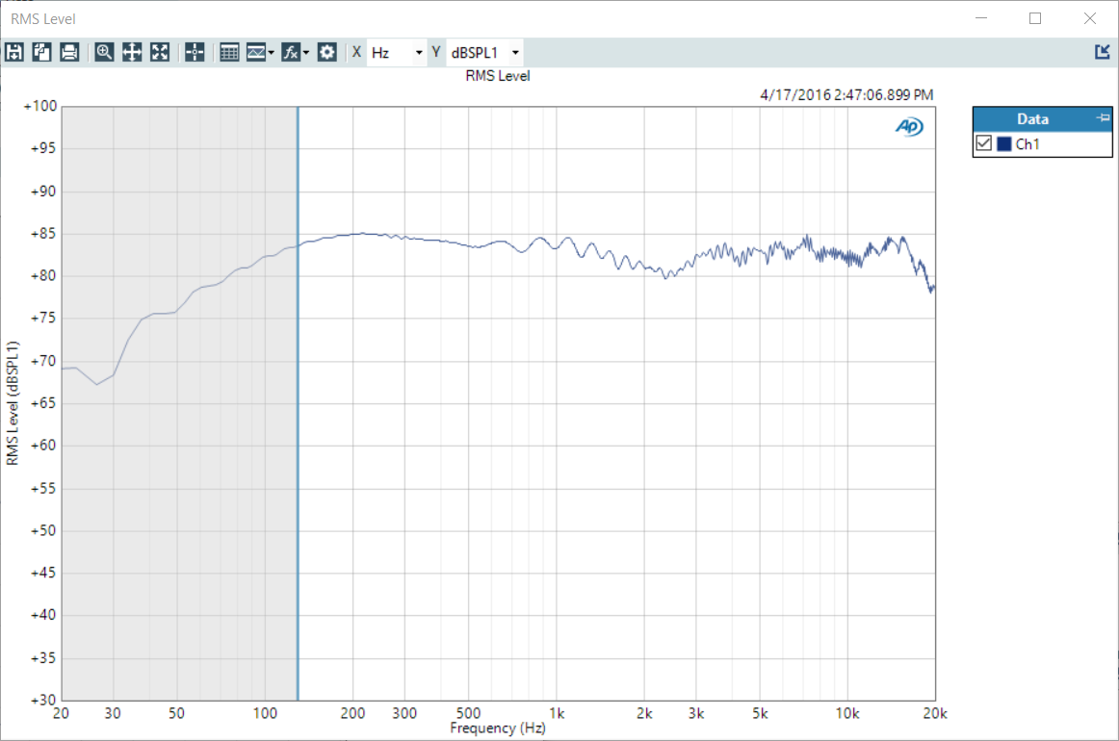The height and width of the screenshot is (741, 1119).
Task: Minimize the RMS Level window
Action: [981, 18]
